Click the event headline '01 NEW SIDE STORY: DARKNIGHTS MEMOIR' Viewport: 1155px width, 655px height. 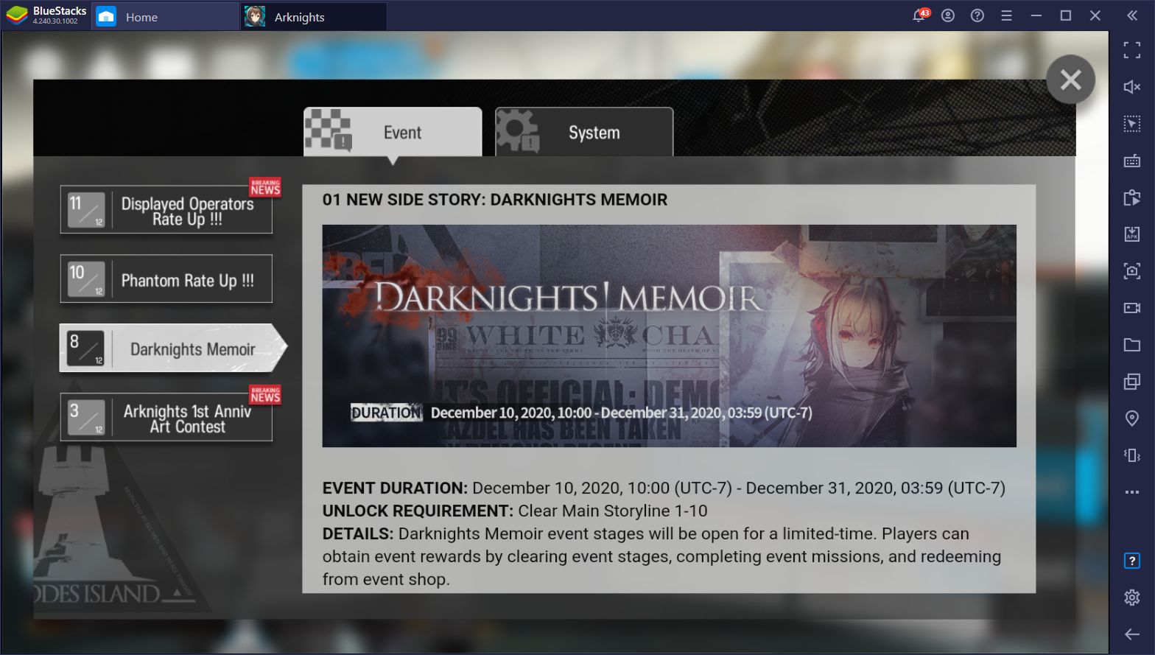pos(495,200)
